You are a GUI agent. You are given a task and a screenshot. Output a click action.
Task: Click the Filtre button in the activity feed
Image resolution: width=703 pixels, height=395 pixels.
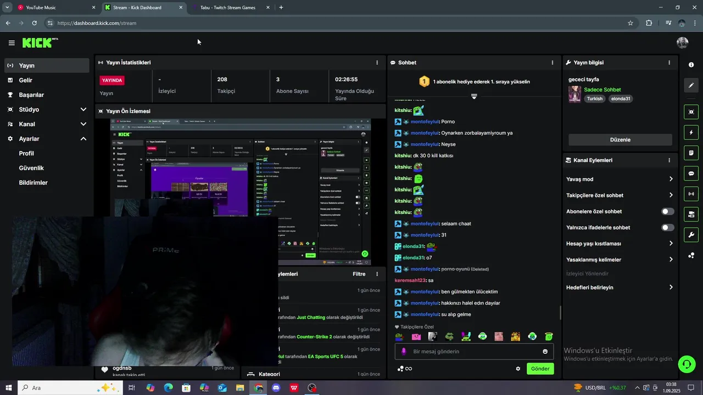(x=359, y=274)
